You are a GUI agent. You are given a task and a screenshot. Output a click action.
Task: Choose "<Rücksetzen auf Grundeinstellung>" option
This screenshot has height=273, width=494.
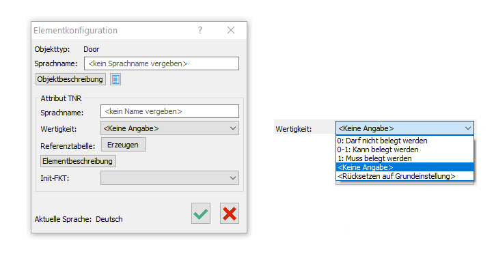click(x=396, y=176)
